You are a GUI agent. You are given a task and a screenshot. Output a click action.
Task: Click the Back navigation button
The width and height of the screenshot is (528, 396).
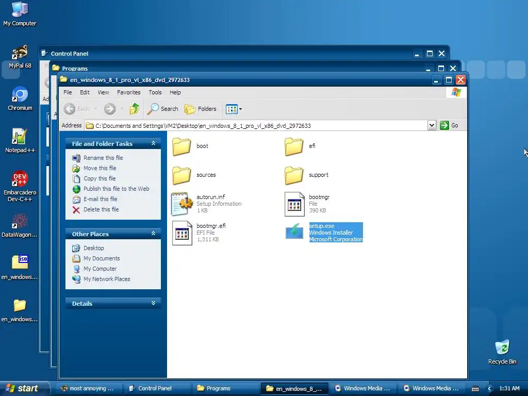77,109
